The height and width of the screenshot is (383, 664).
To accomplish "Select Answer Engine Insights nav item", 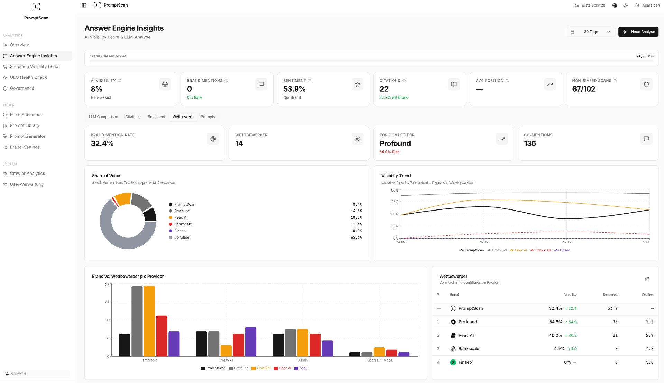I will [x=36, y=56].
